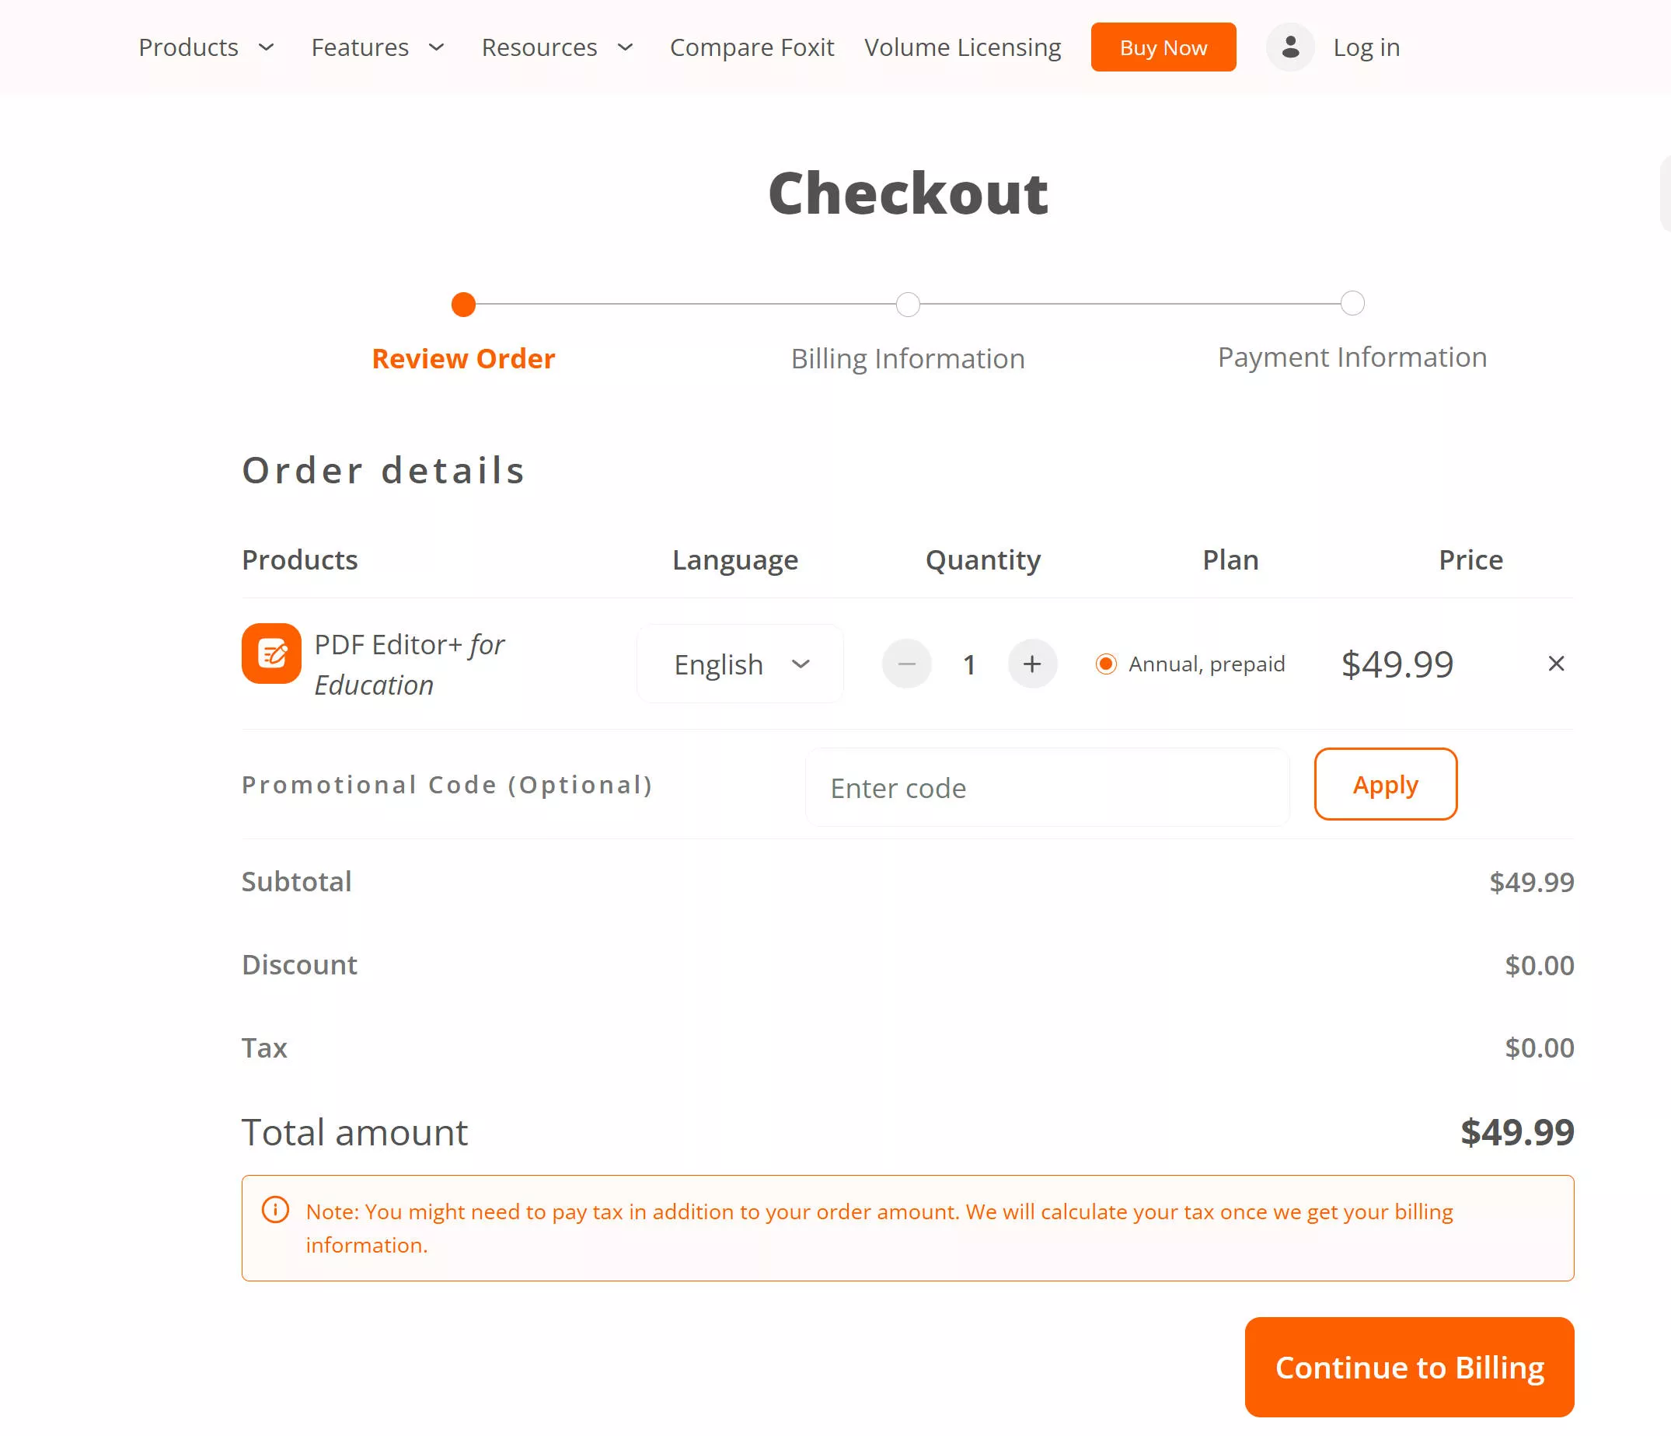Apply the promotional code

pyautogui.click(x=1385, y=785)
